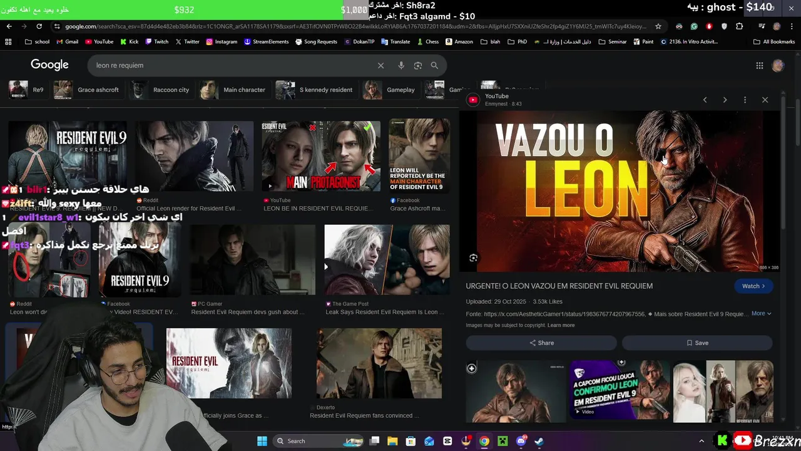This screenshot has height=451, width=801.
Task: Show next image with the right chevron
Action: pos(725,100)
